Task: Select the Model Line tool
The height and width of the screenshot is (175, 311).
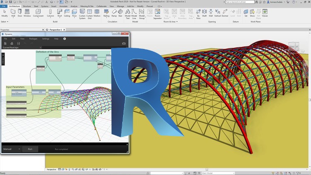Action: point(134,14)
